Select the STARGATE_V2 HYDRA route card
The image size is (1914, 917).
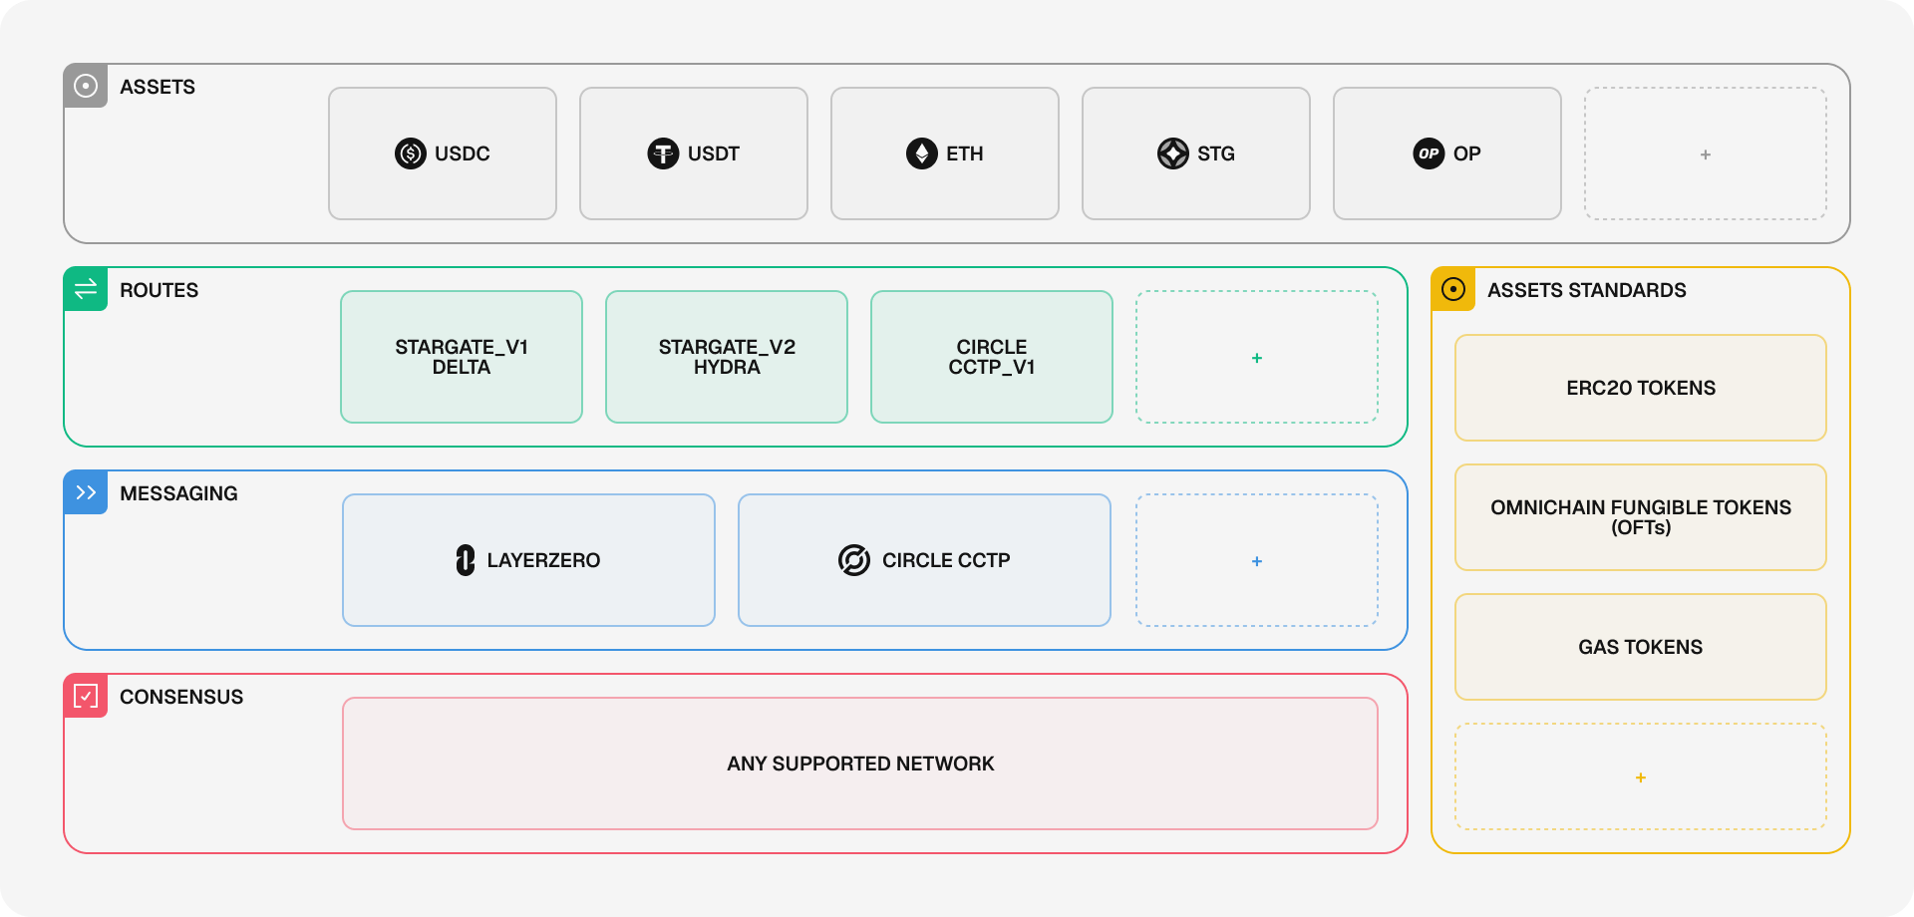[727, 357]
